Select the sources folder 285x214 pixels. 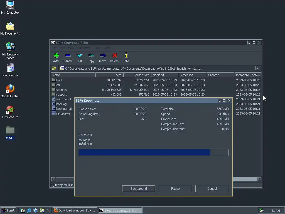tap(61, 90)
